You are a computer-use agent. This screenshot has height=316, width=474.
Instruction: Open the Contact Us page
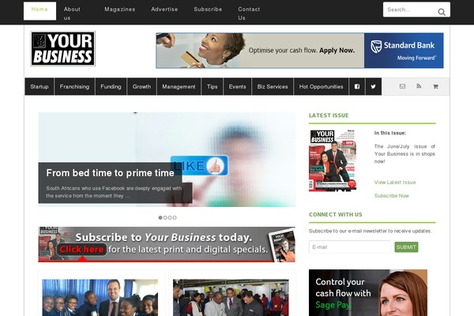(249, 13)
